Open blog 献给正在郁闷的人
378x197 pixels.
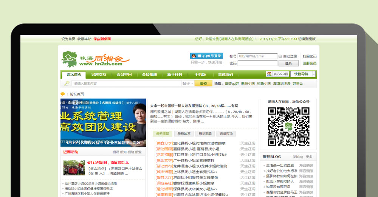pos(280,181)
